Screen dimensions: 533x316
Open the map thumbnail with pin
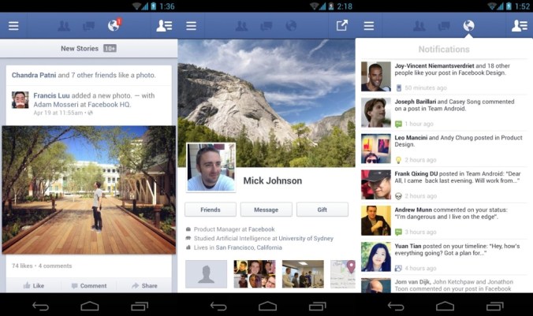pyautogui.click(x=343, y=274)
